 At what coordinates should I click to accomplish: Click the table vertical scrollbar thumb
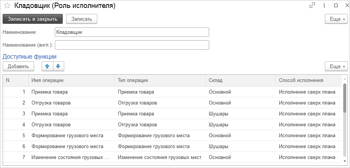click(345, 98)
